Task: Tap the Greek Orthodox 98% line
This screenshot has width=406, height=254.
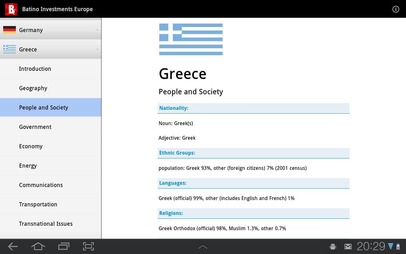Action: click(x=222, y=229)
